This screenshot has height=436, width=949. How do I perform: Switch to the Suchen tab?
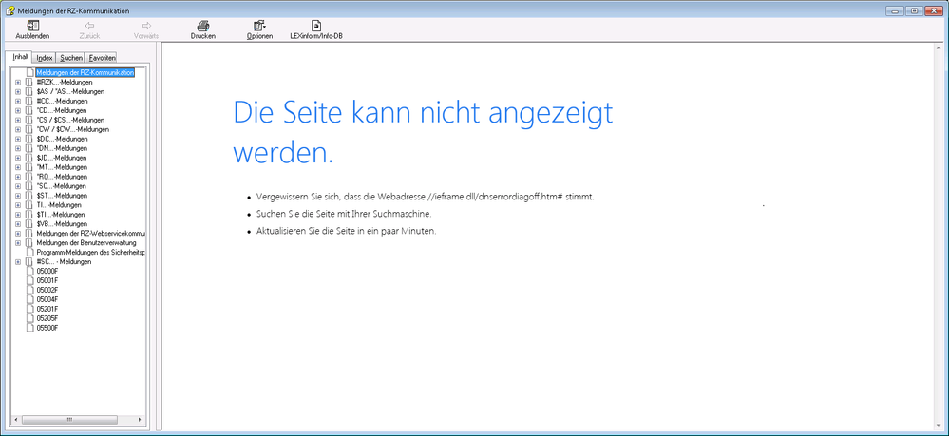[x=71, y=58]
